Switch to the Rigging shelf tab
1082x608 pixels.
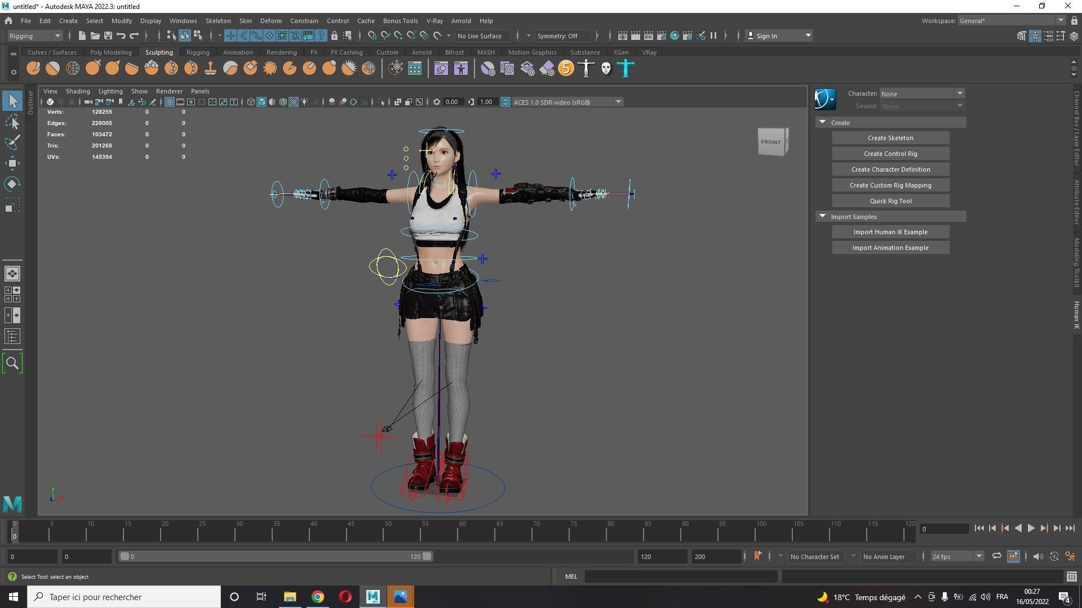click(198, 52)
